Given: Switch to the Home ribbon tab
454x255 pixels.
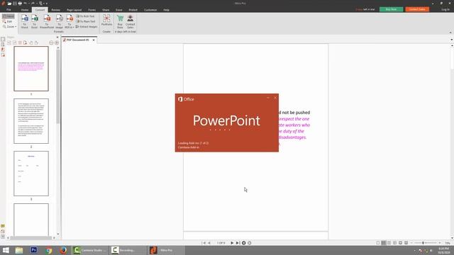Looking at the screenshot, I should 25,10.
